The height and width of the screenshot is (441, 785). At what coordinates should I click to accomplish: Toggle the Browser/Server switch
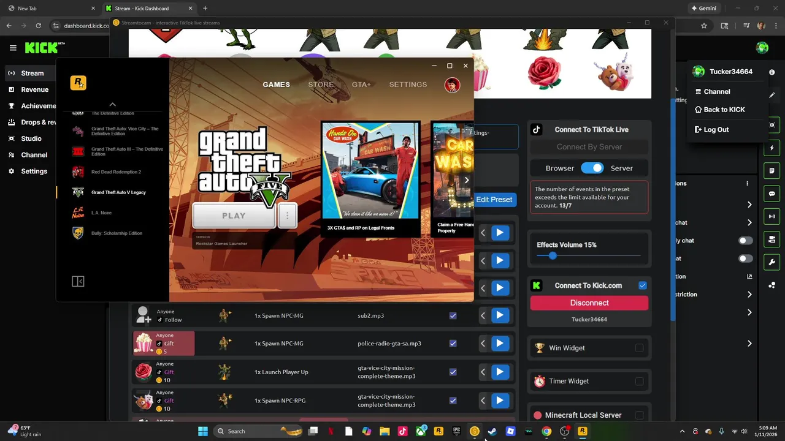click(x=592, y=168)
